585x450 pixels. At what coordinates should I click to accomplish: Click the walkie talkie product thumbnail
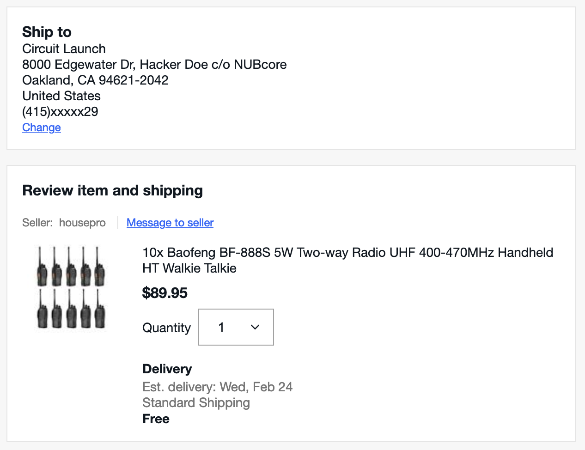[x=71, y=288]
